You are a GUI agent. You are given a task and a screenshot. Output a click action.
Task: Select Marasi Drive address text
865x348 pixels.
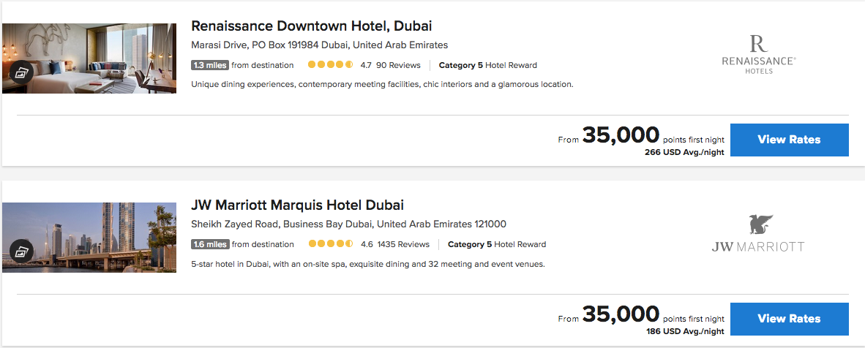pyautogui.click(x=319, y=45)
